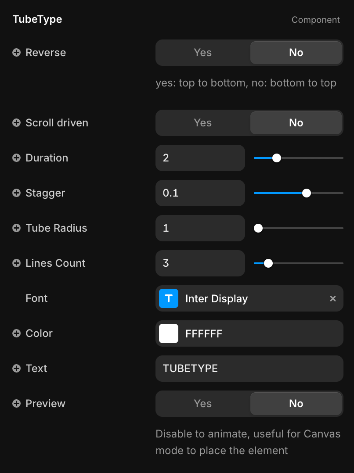Screen dimensions: 354x473
Task: Click the plus icon next to Text
Action: point(16,369)
